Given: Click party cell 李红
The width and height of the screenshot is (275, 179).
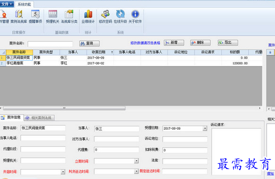Looking at the screenshot, I should pos(73,63).
